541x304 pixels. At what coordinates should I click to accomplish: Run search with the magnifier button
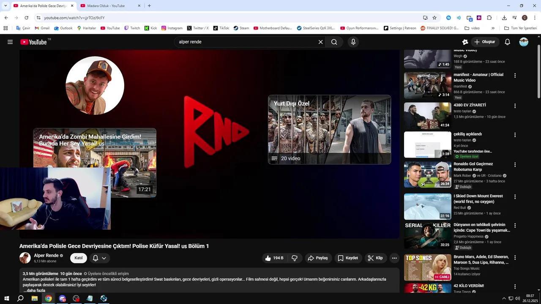pyautogui.click(x=334, y=42)
